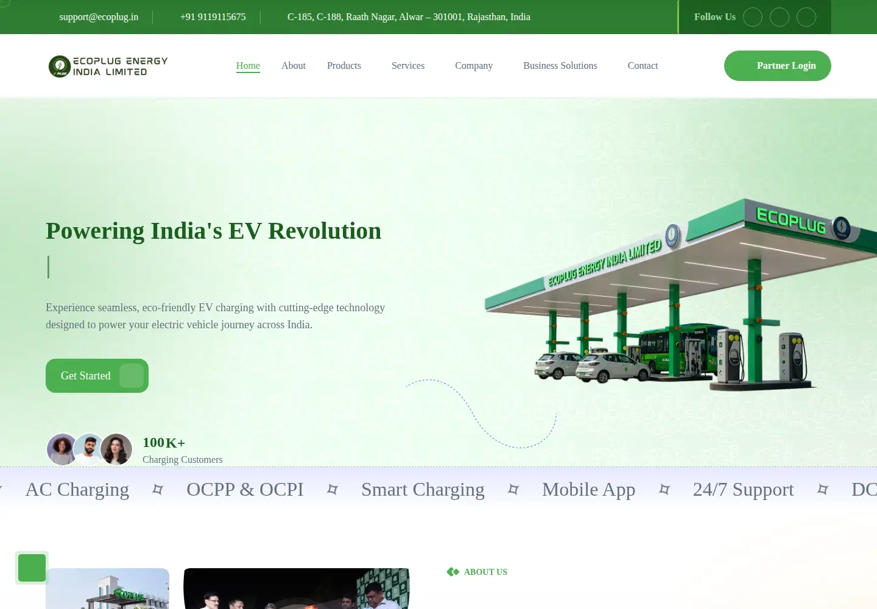Open the Ecoplug building photo thumbnail
Image resolution: width=877 pixels, height=609 pixels.
[x=107, y=589]
